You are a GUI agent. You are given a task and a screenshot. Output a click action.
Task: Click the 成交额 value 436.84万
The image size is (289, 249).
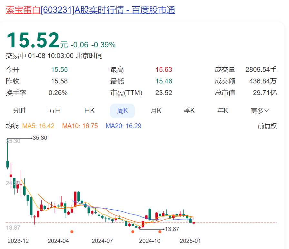[x=263, y=81]
